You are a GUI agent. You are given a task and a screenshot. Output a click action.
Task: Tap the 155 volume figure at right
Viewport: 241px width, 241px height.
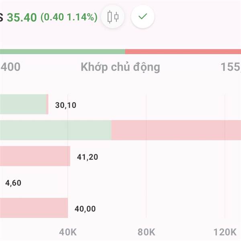tap(231, 67)
